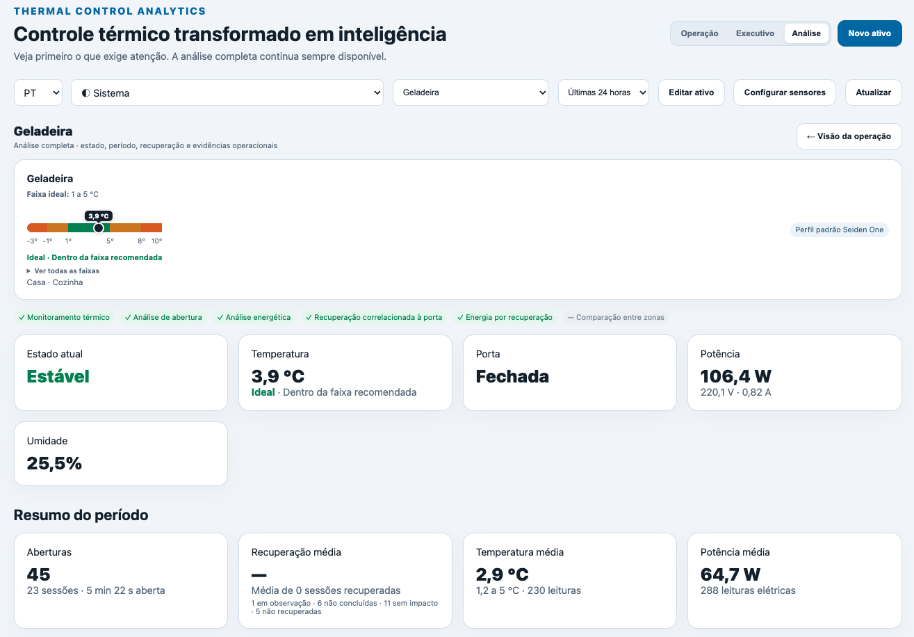
Task: Click the 3,9 °C temperature marker on range bar
Action: (99, 227)
